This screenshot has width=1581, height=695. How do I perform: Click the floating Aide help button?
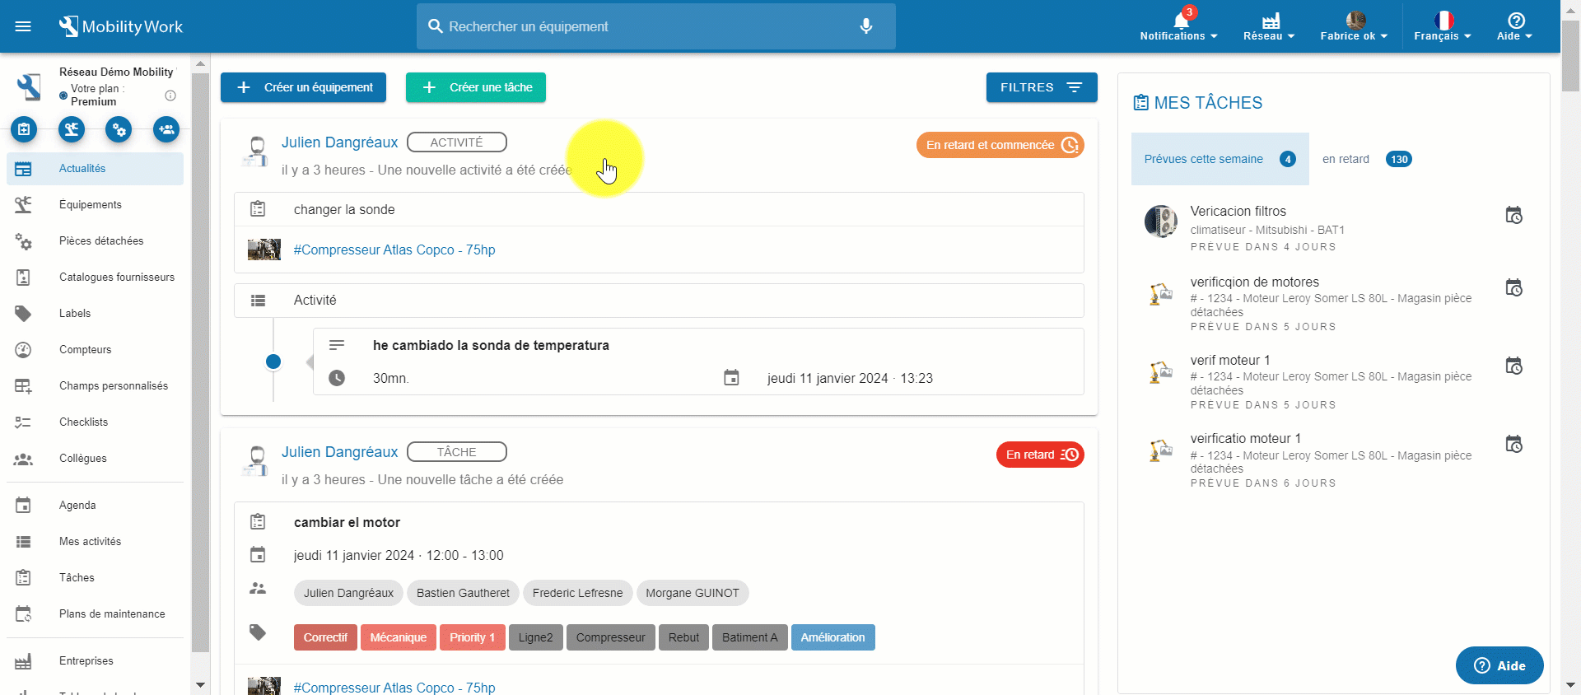pyautogui.click(x=1499, y=665)
